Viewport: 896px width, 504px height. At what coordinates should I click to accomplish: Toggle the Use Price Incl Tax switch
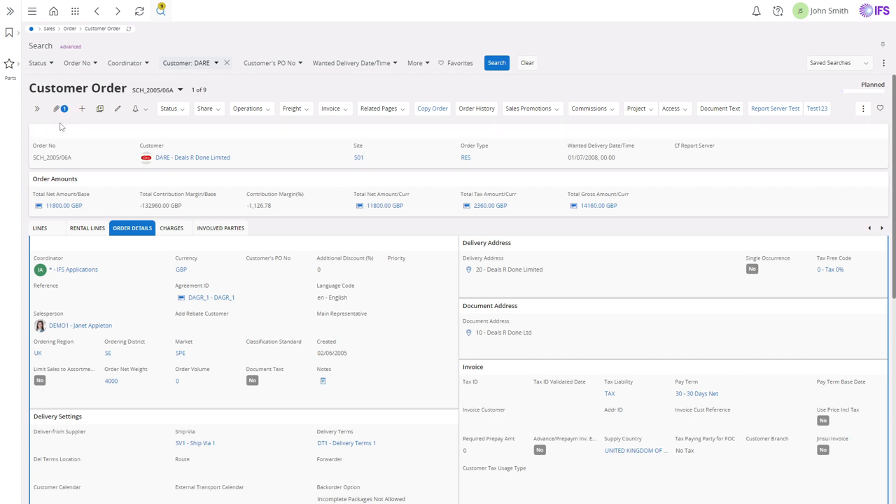[x=822, y=421]
